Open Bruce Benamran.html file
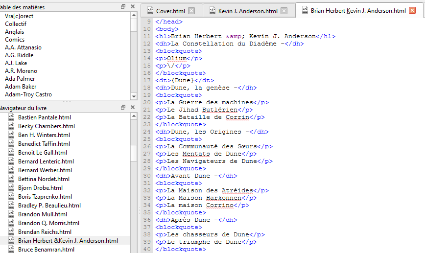The width and height of the screenshot is (425, 253). (x=46, y=250)
